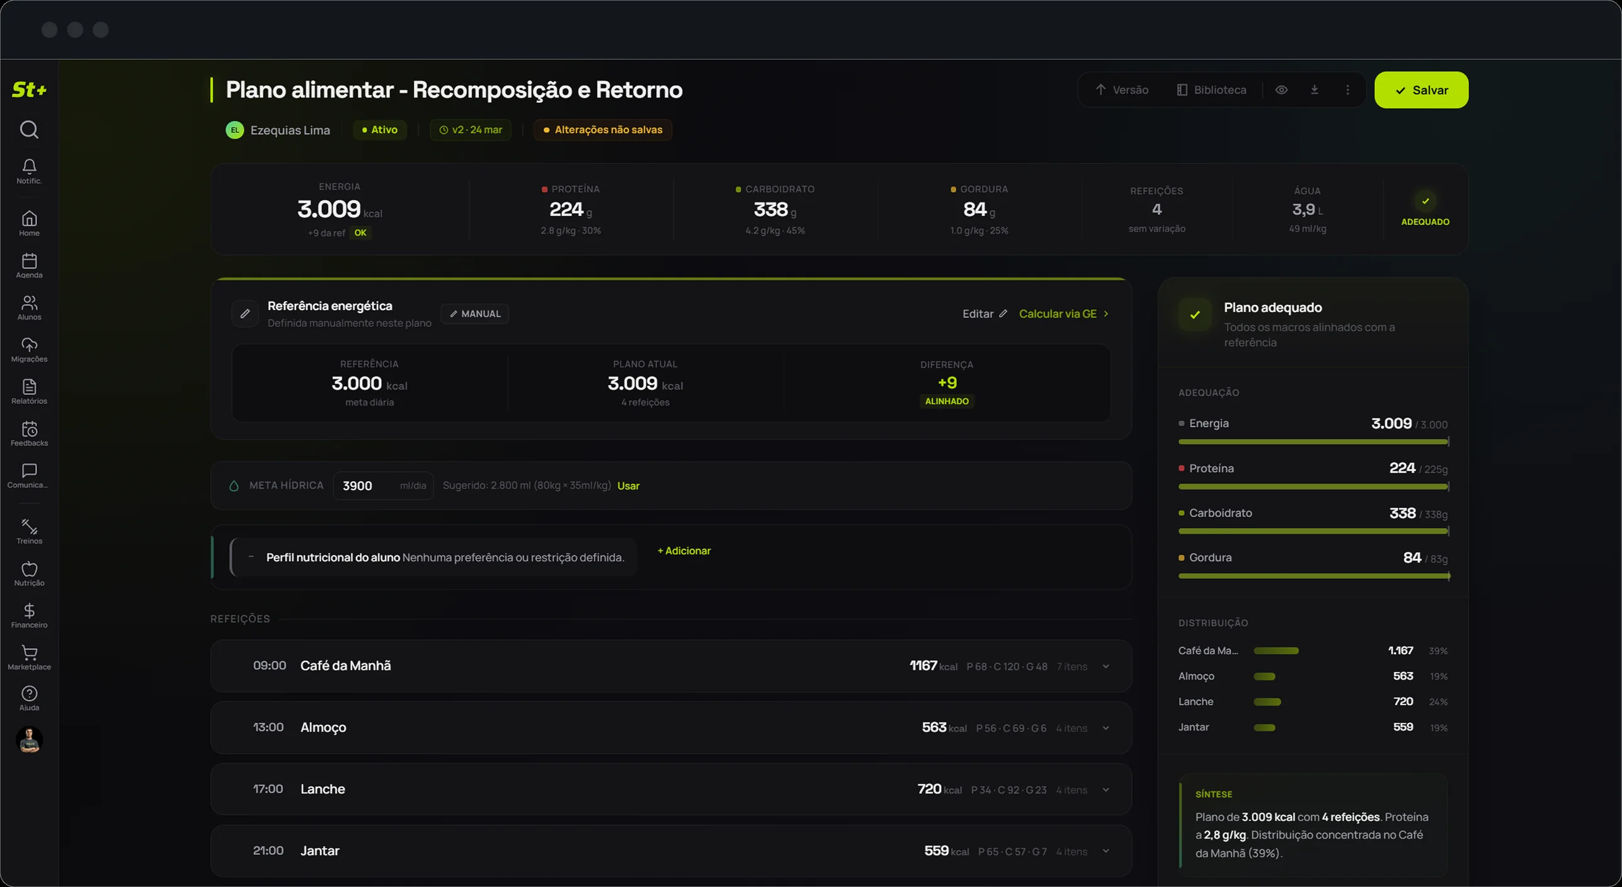
Task: Click the OK badge under Energia
Action: click(360, 233)
